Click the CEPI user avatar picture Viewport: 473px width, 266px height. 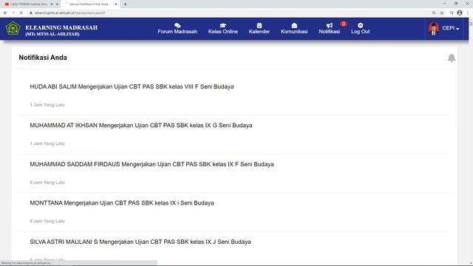point(434,29)
